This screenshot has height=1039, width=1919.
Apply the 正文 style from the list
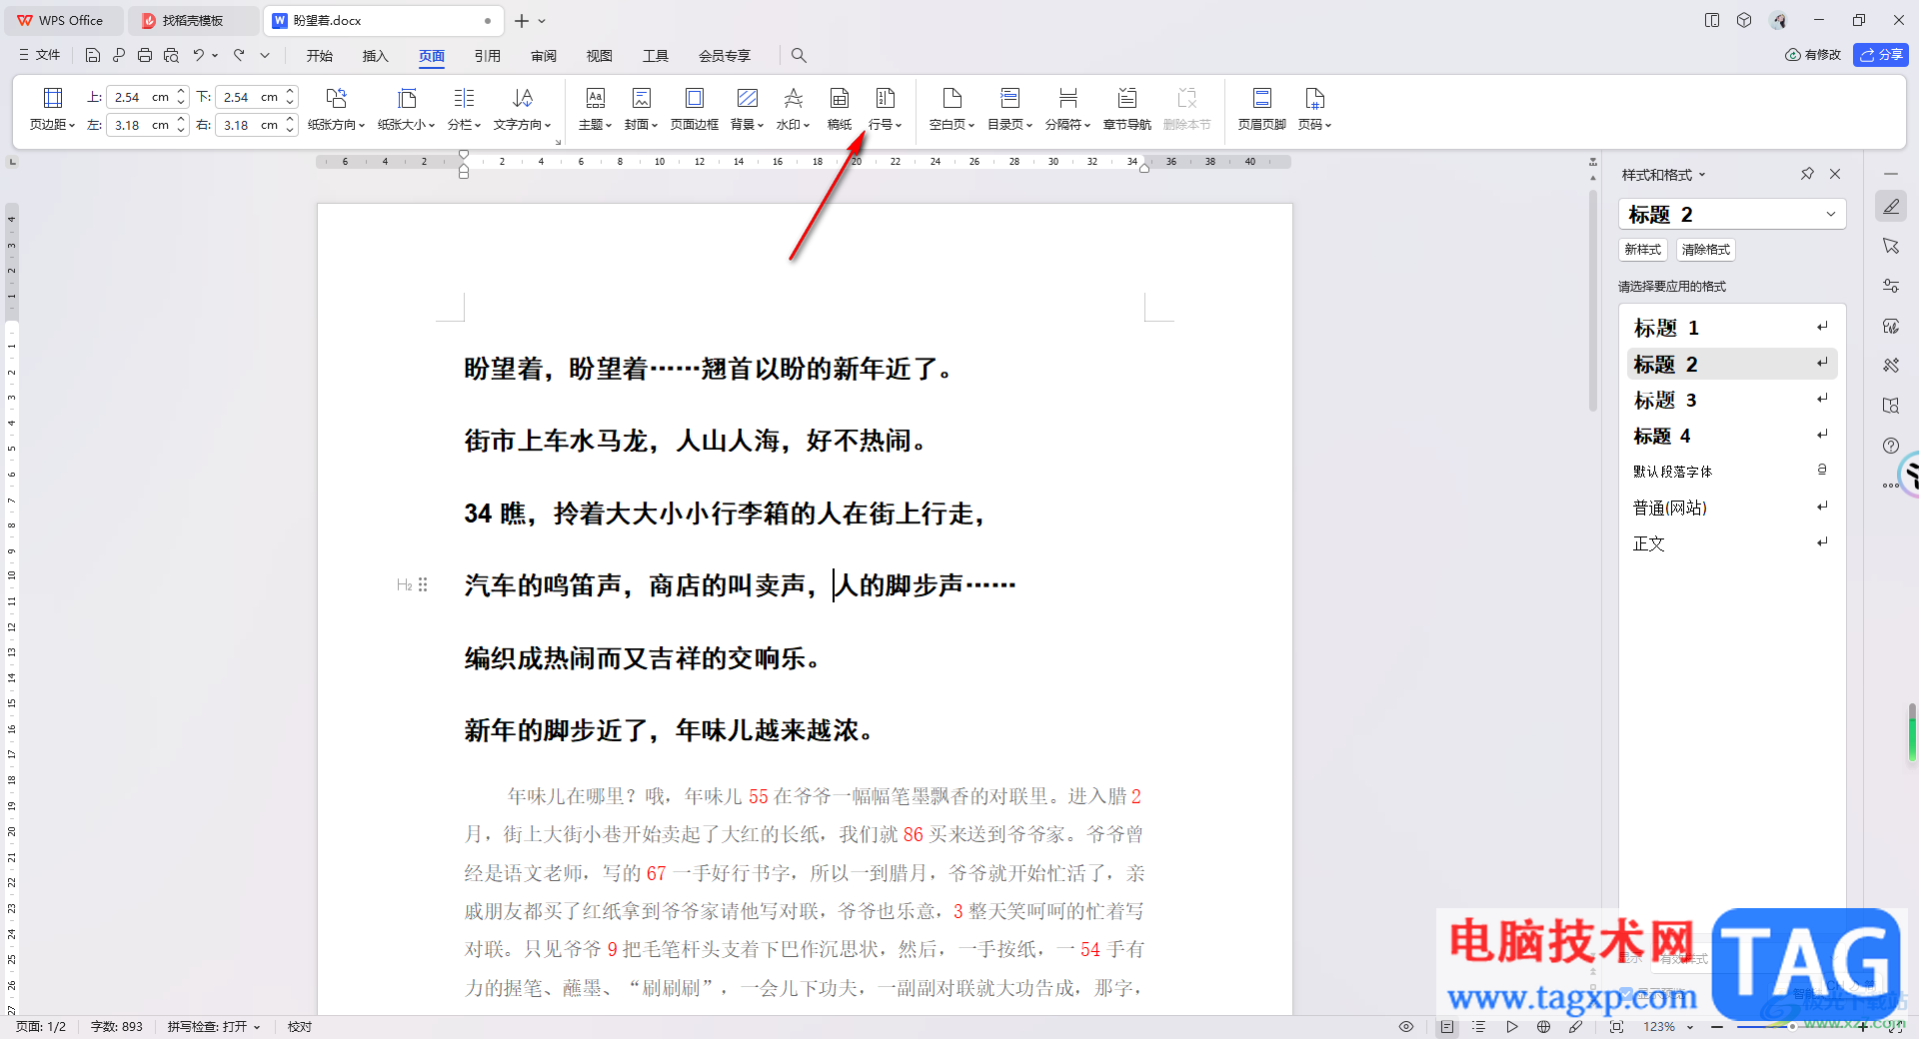tap(1732, 543)
